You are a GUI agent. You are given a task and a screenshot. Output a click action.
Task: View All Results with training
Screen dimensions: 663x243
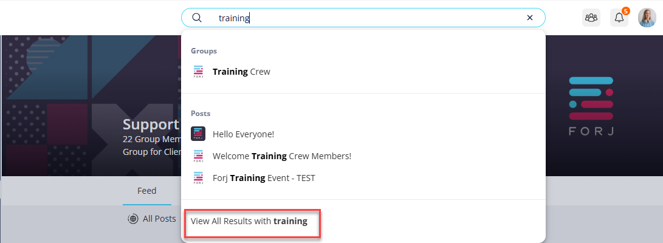pyautogui.click(x=249, y=221)
